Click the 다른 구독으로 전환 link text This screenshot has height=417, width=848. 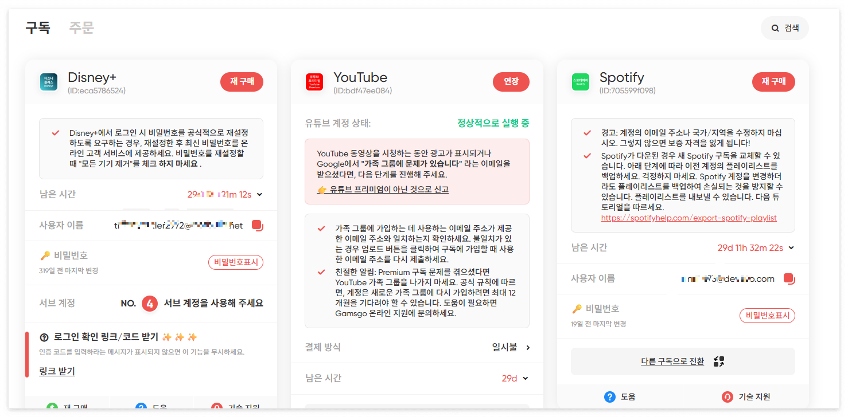click(x=672, y=361)
